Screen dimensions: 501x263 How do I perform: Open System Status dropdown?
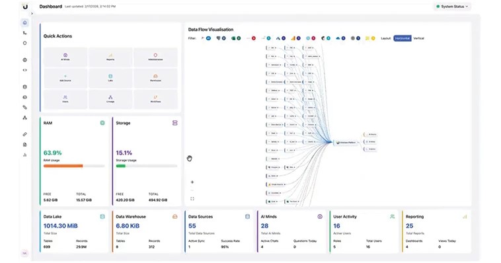pos(452,7)
